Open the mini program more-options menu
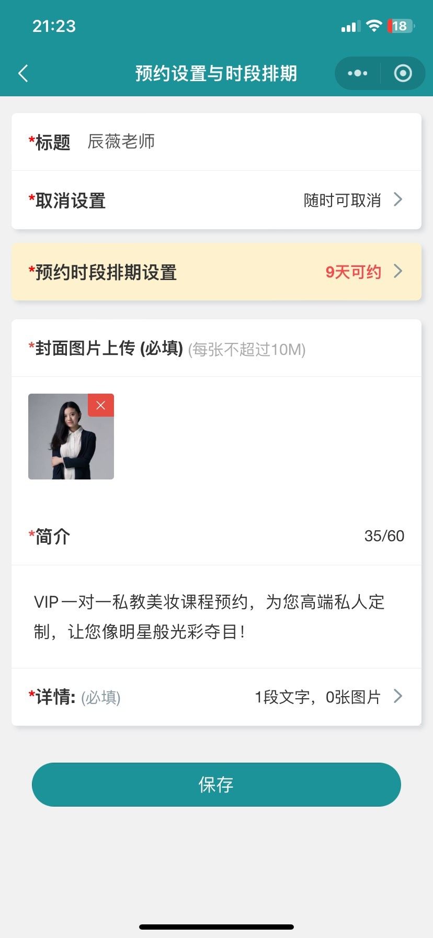The width and height of the screenshot is (433, 938). point(358,73)
